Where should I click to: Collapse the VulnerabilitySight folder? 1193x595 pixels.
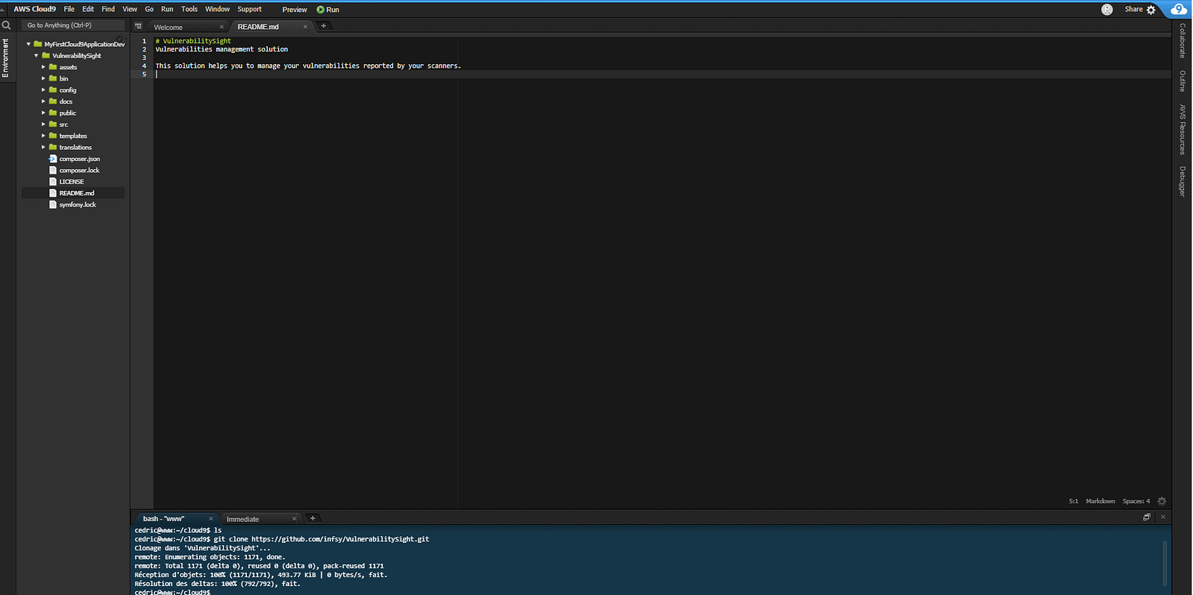(36, 56)
